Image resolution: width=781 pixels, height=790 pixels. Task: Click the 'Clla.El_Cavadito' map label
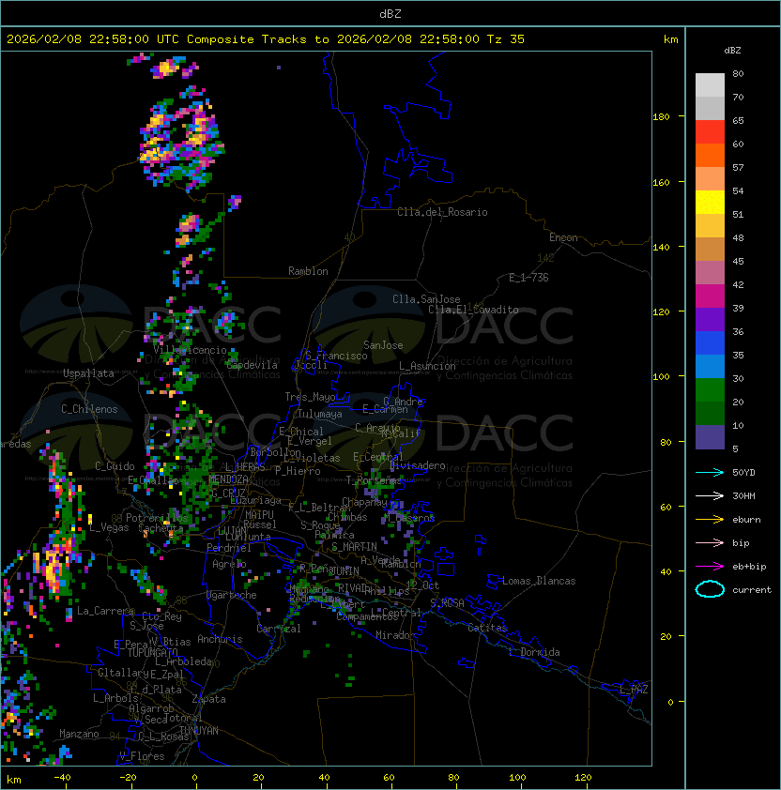(x=473, y=310)
